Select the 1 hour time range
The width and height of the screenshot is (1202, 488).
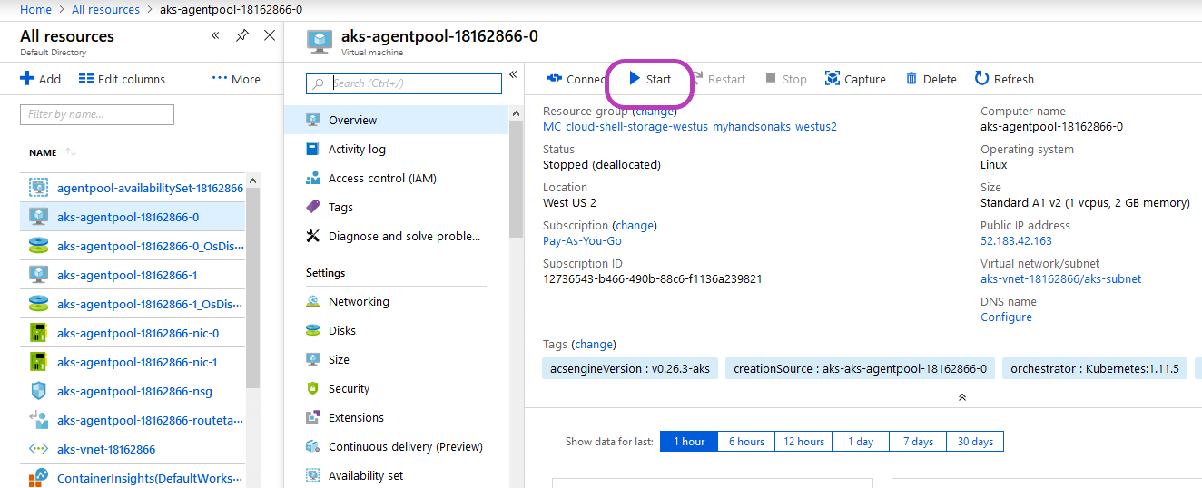point(688,442)
